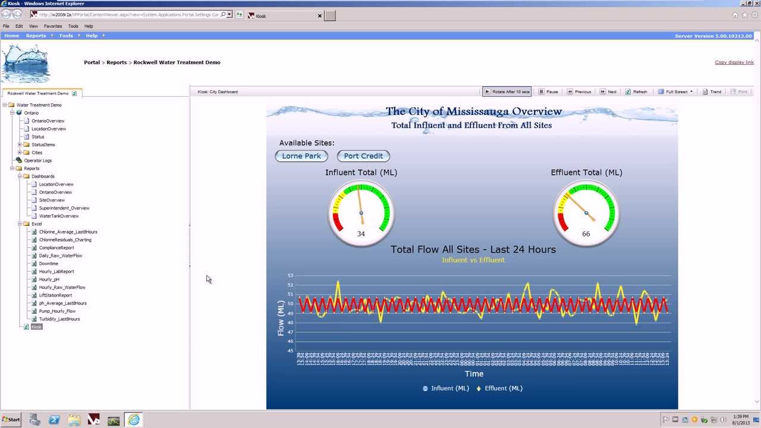Image resolution: width=761 pixels, height=428 pixels.
Task: Click the Kiosk item icon in tree
Action: [26, 327]
